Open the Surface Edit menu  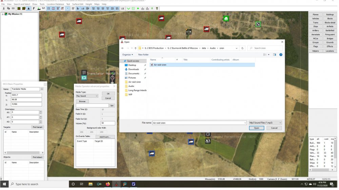click(x=78, y=4)
